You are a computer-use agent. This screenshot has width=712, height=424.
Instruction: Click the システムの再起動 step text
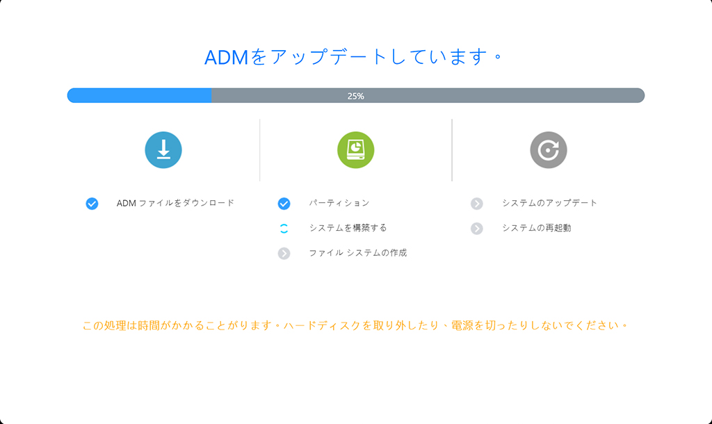click(x=536, y=228)
